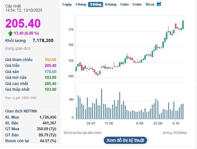Click the Đang giao dịch status text

(x=18, y=49)
